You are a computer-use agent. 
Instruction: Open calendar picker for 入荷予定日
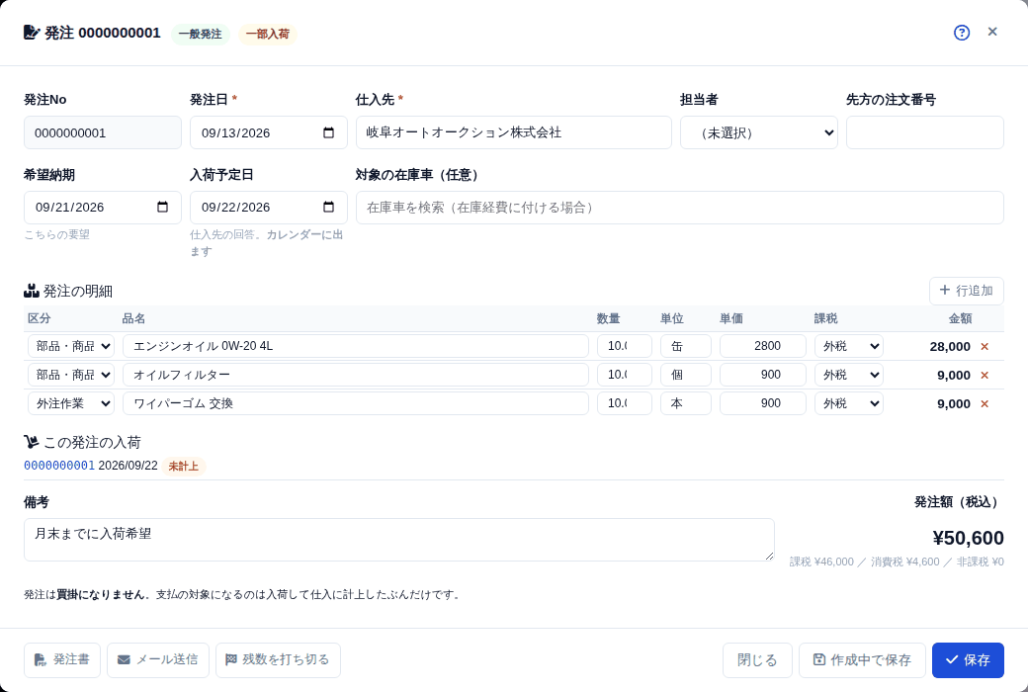coord(328,208)
